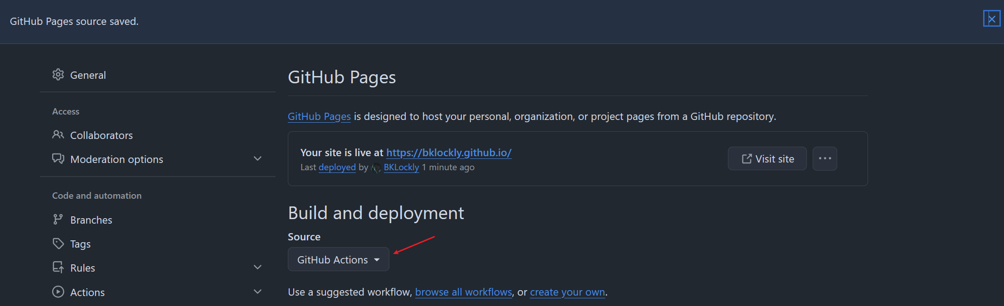Click the Collaborators people icon
This screenshot has height=306, width=1004.
58,135
